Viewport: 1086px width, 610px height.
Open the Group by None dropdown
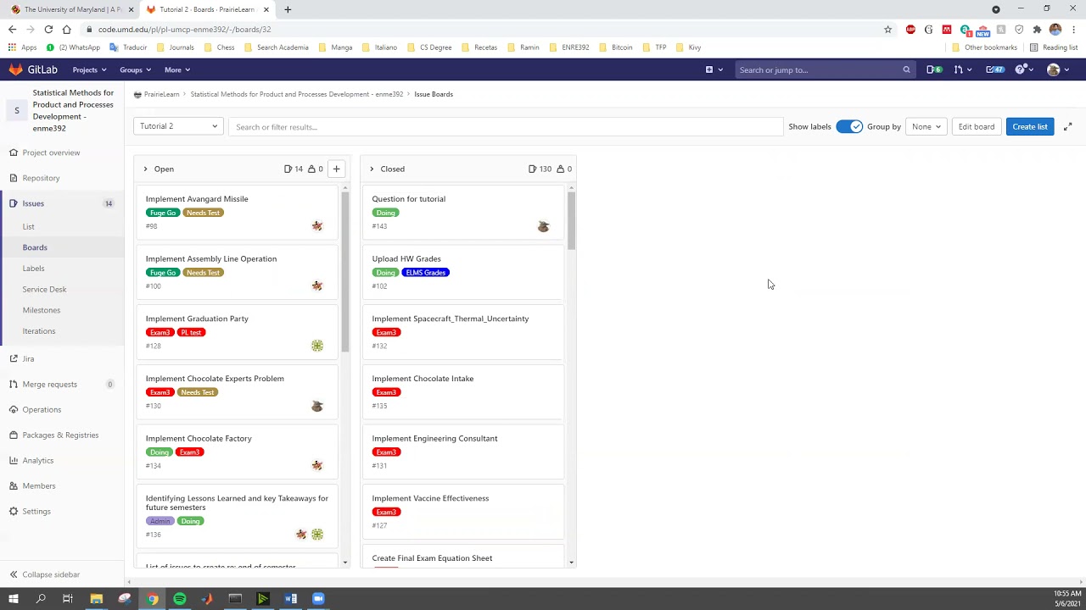(926, 126)
